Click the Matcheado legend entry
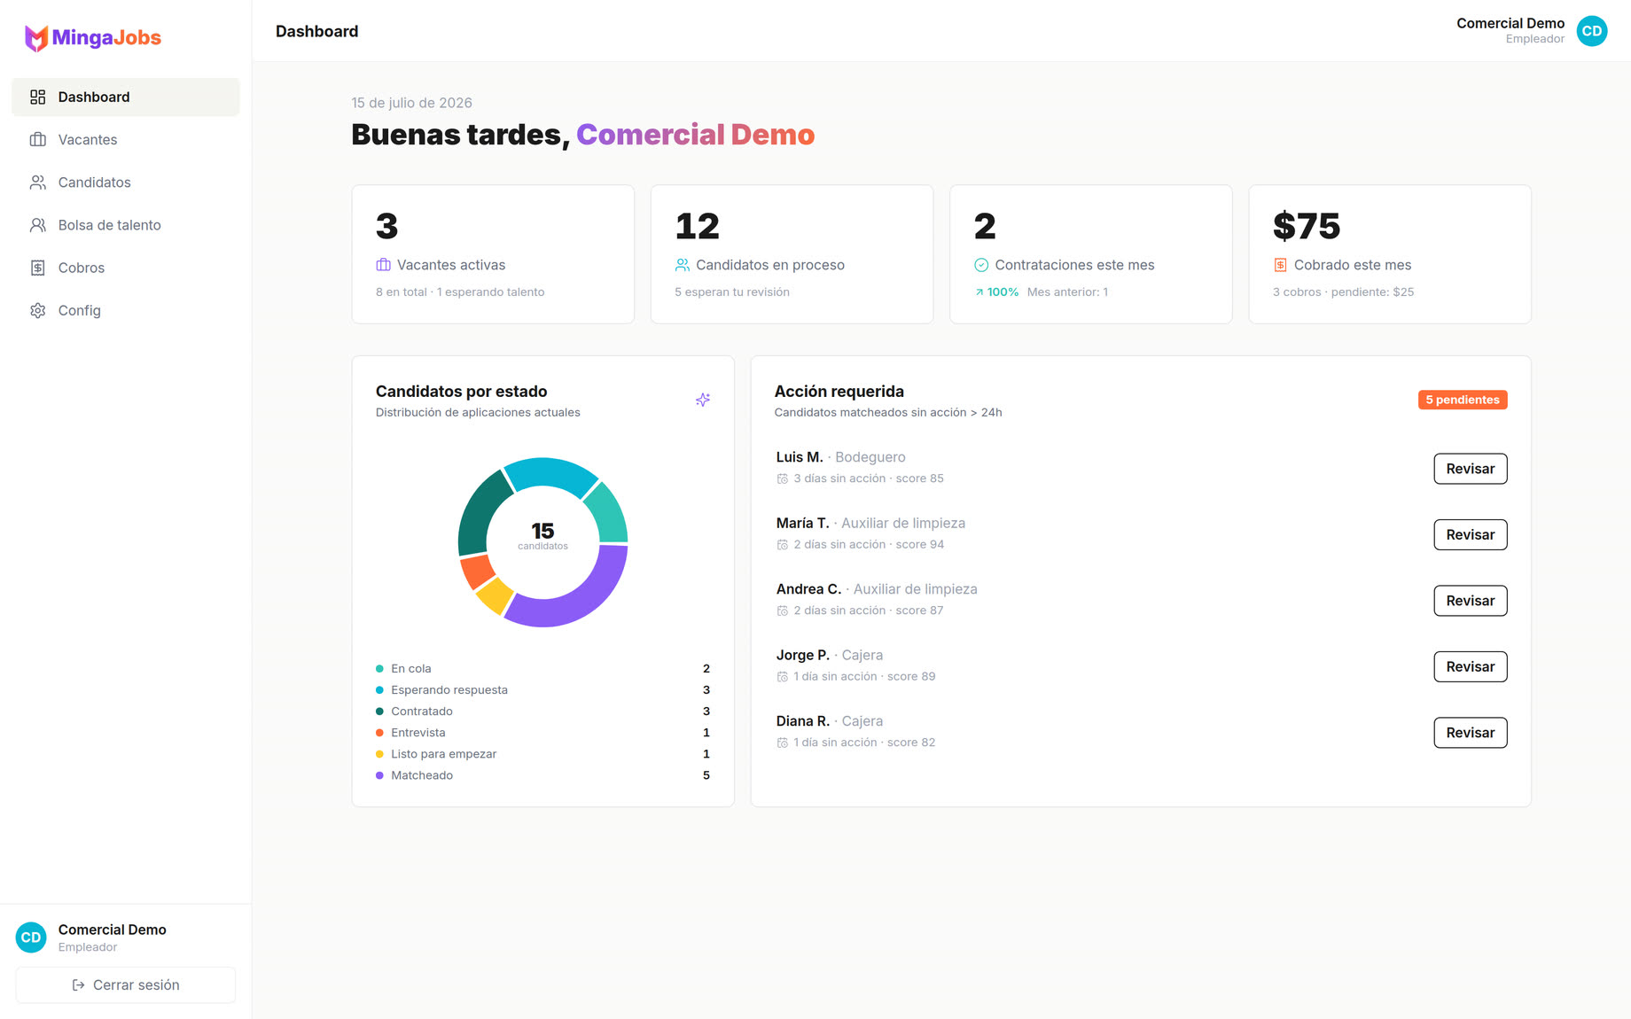The width and height of the screenshot is (1631, 1019). [542, 775]
